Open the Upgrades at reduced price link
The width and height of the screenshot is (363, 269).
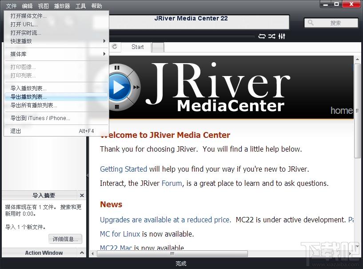[x=166, y=220]
